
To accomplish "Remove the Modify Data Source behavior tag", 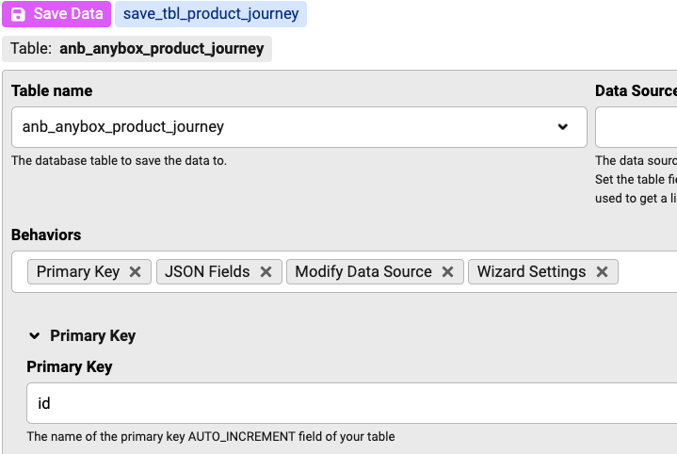I will click(447, 271).
